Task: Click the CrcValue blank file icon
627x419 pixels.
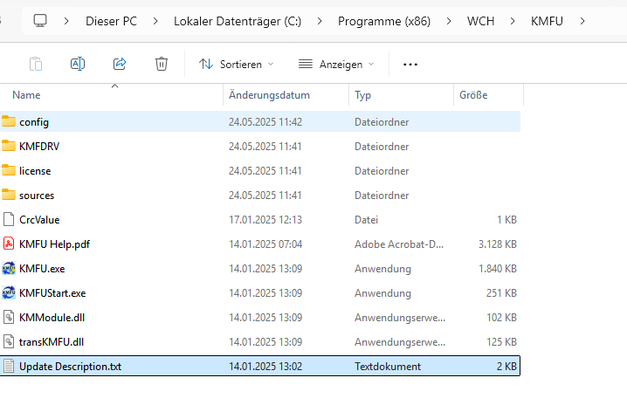Action: [x=9, y=219]
